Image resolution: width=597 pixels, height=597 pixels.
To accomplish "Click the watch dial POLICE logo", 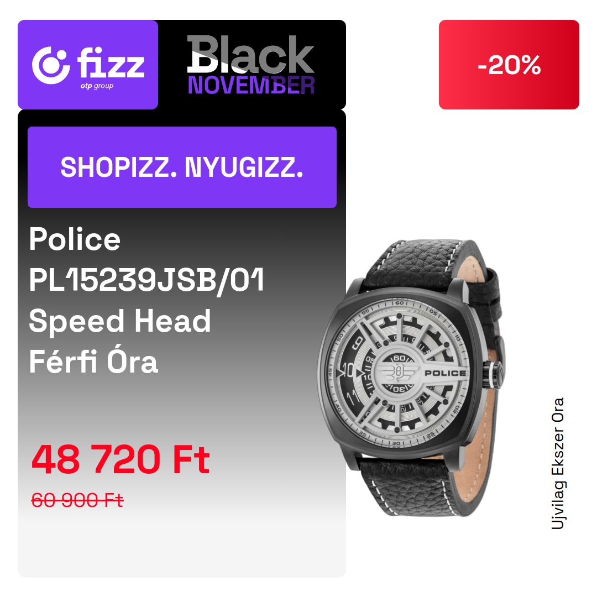I will pos(445,373).
